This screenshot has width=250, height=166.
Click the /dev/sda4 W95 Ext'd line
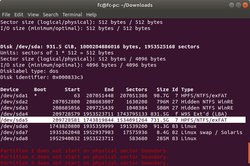click(x=113, y=114)
